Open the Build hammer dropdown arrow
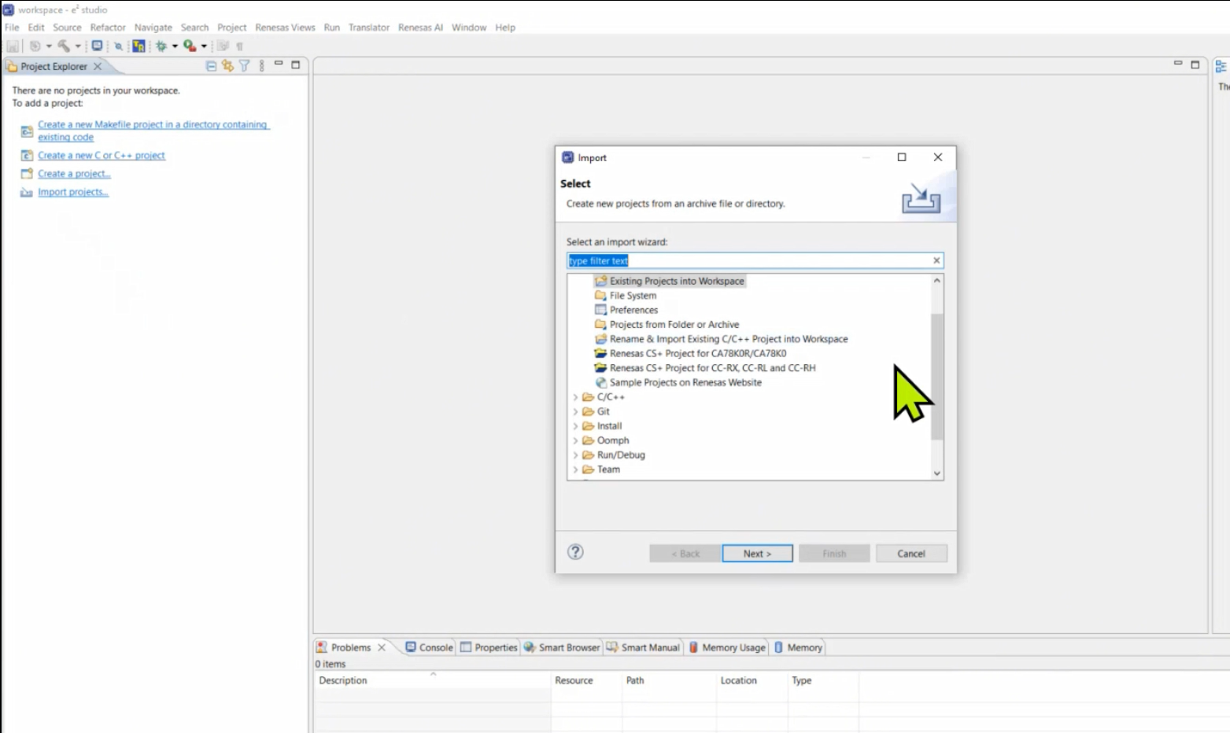This screenshot has width=1230, height=733. 78,46
